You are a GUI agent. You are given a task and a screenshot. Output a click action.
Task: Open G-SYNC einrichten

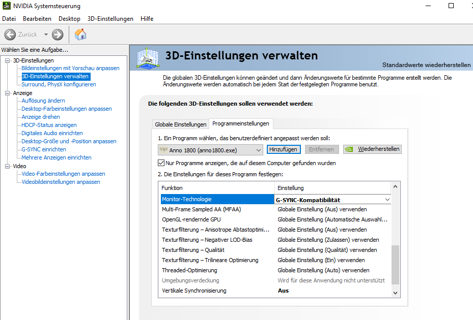click(44, 149)
